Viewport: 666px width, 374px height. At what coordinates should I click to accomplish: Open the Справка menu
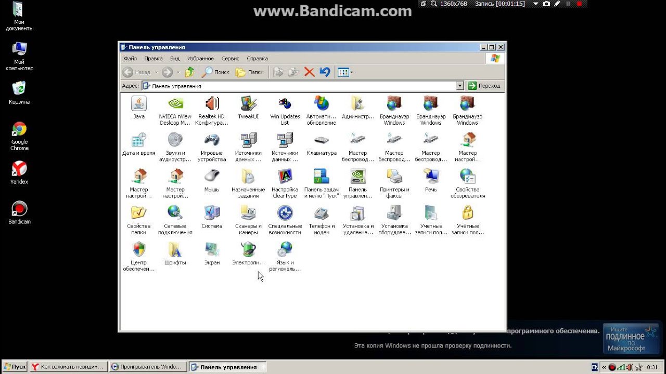pyautogui.click(x=257, y=59)
